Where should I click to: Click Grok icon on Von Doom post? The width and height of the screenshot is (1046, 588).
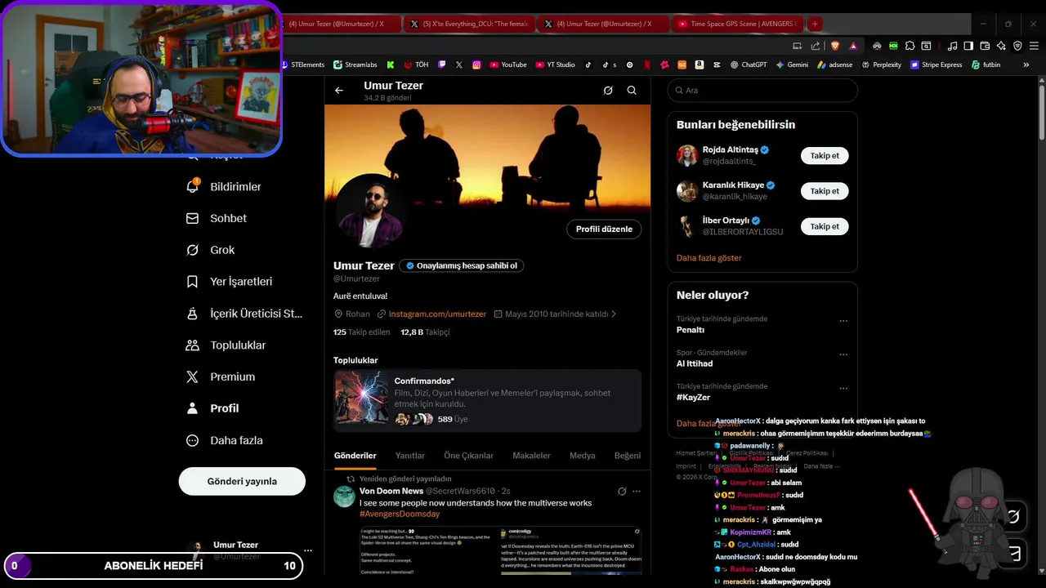pos(622,491)
